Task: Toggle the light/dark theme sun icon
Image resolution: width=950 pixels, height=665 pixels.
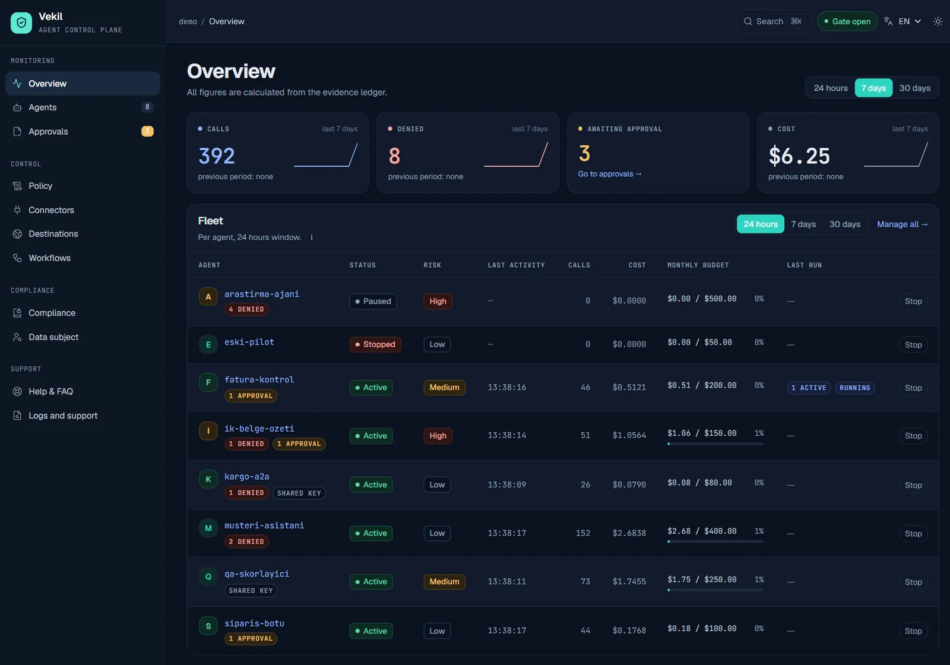Action: click(x=938, y=21)
